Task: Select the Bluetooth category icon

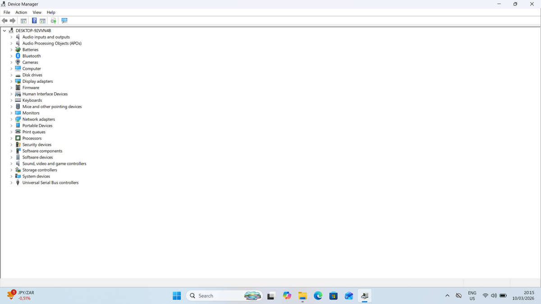Action: tap(18, 56)
